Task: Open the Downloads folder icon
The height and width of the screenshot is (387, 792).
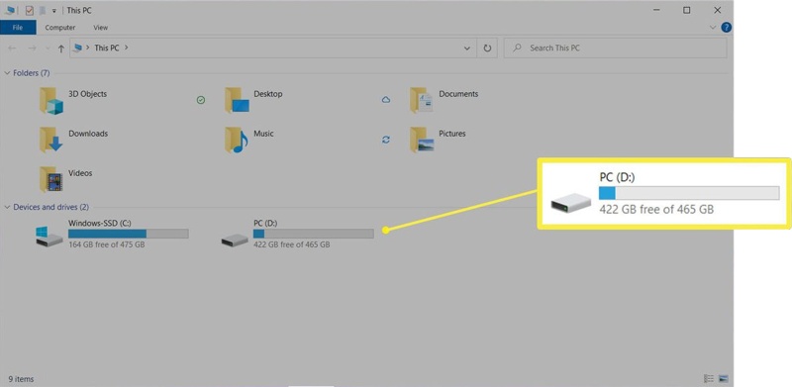Action: point(51,140)
